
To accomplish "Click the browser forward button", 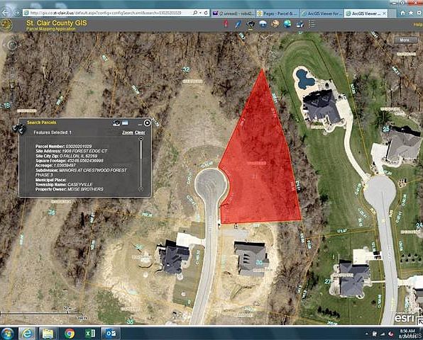I will pyautogui.click(x=17, y=13).
